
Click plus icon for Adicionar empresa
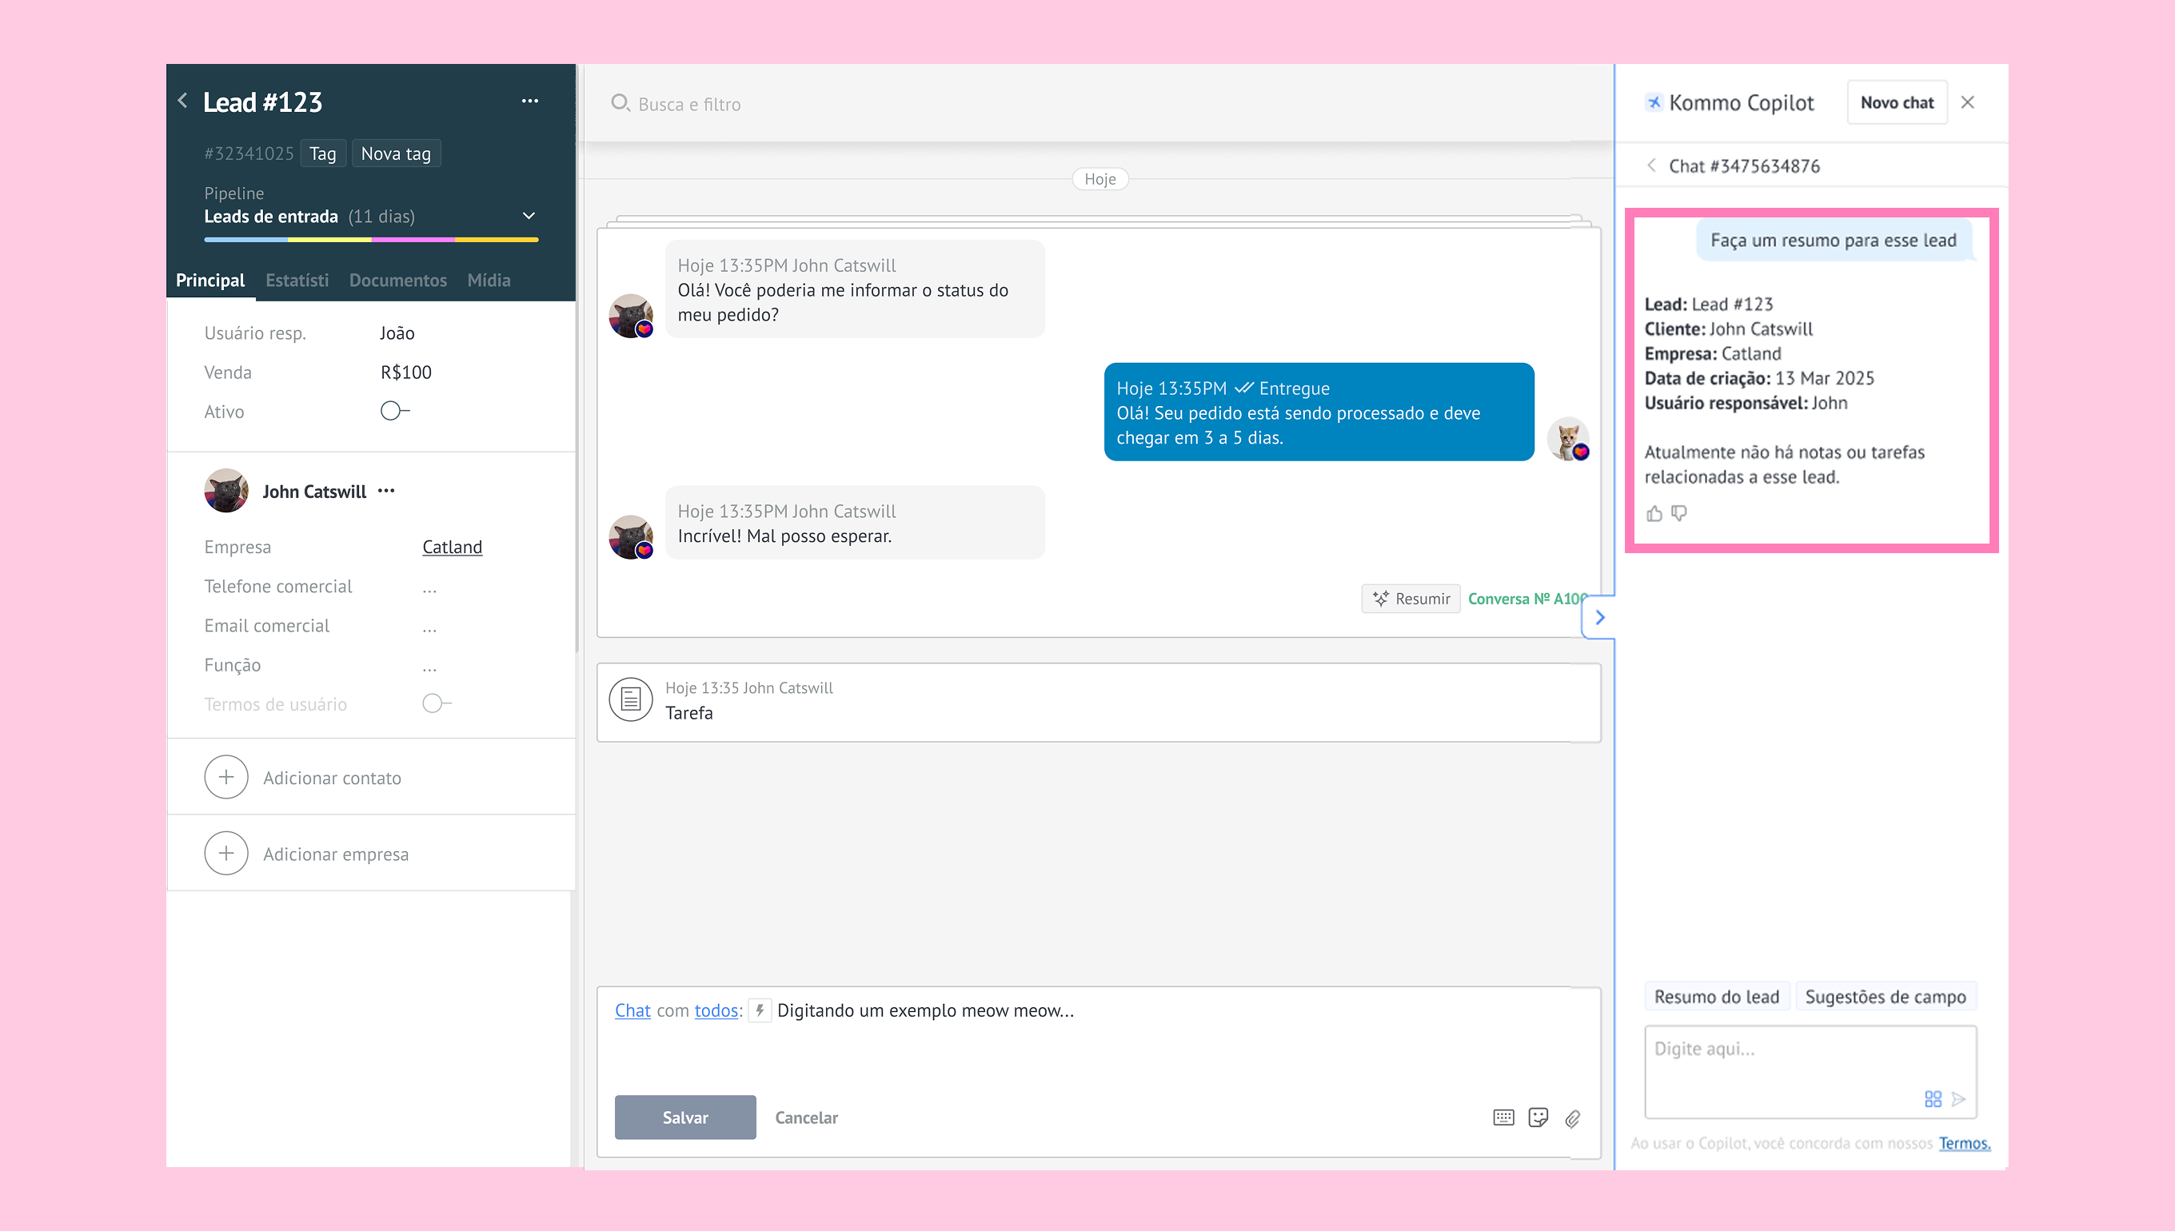pyautogui.click(x=225, y=853)
